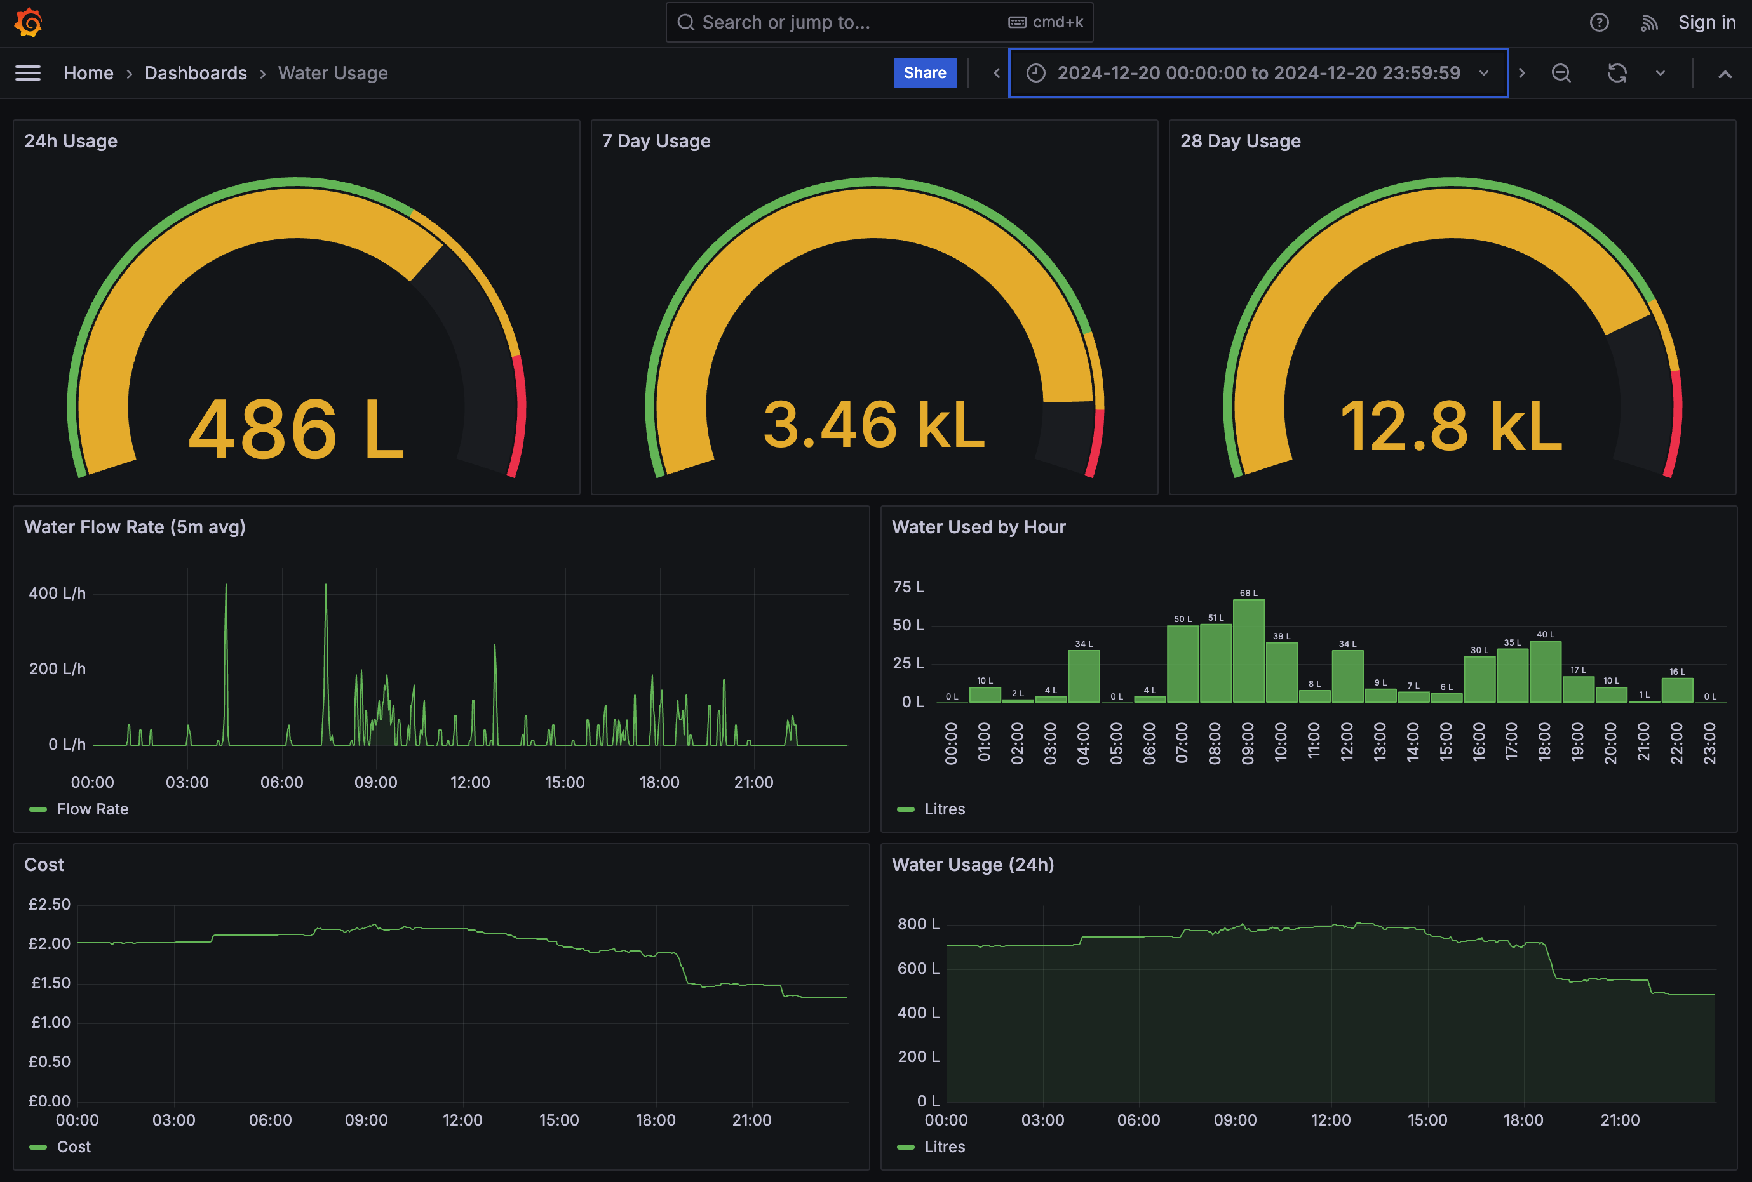
Task: Shift time range forward with right arrow
Action: tap(1521, 73)
